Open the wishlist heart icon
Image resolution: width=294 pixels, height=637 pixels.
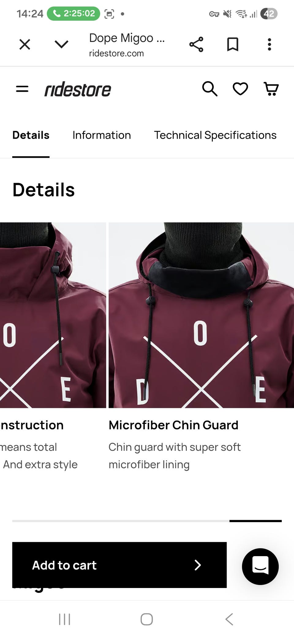coord(240,89)
